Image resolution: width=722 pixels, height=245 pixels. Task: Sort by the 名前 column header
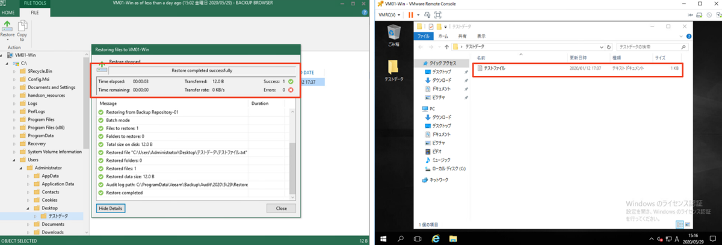pyautogui.click(x=481, y=58)
